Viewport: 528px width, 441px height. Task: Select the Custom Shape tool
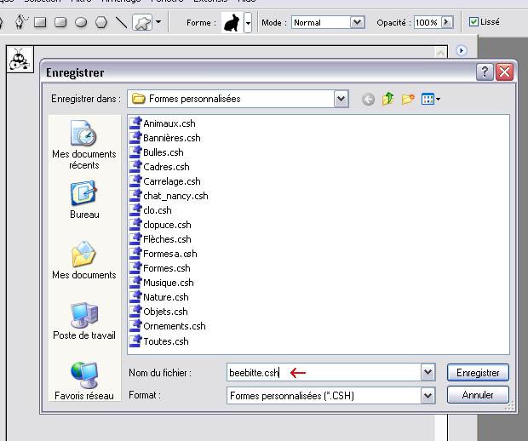(142, 22)
